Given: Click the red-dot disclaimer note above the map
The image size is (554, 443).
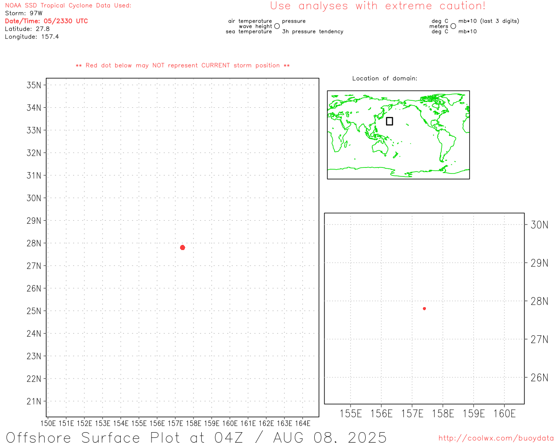Looking at the screenshot, I should coord(183,65).
